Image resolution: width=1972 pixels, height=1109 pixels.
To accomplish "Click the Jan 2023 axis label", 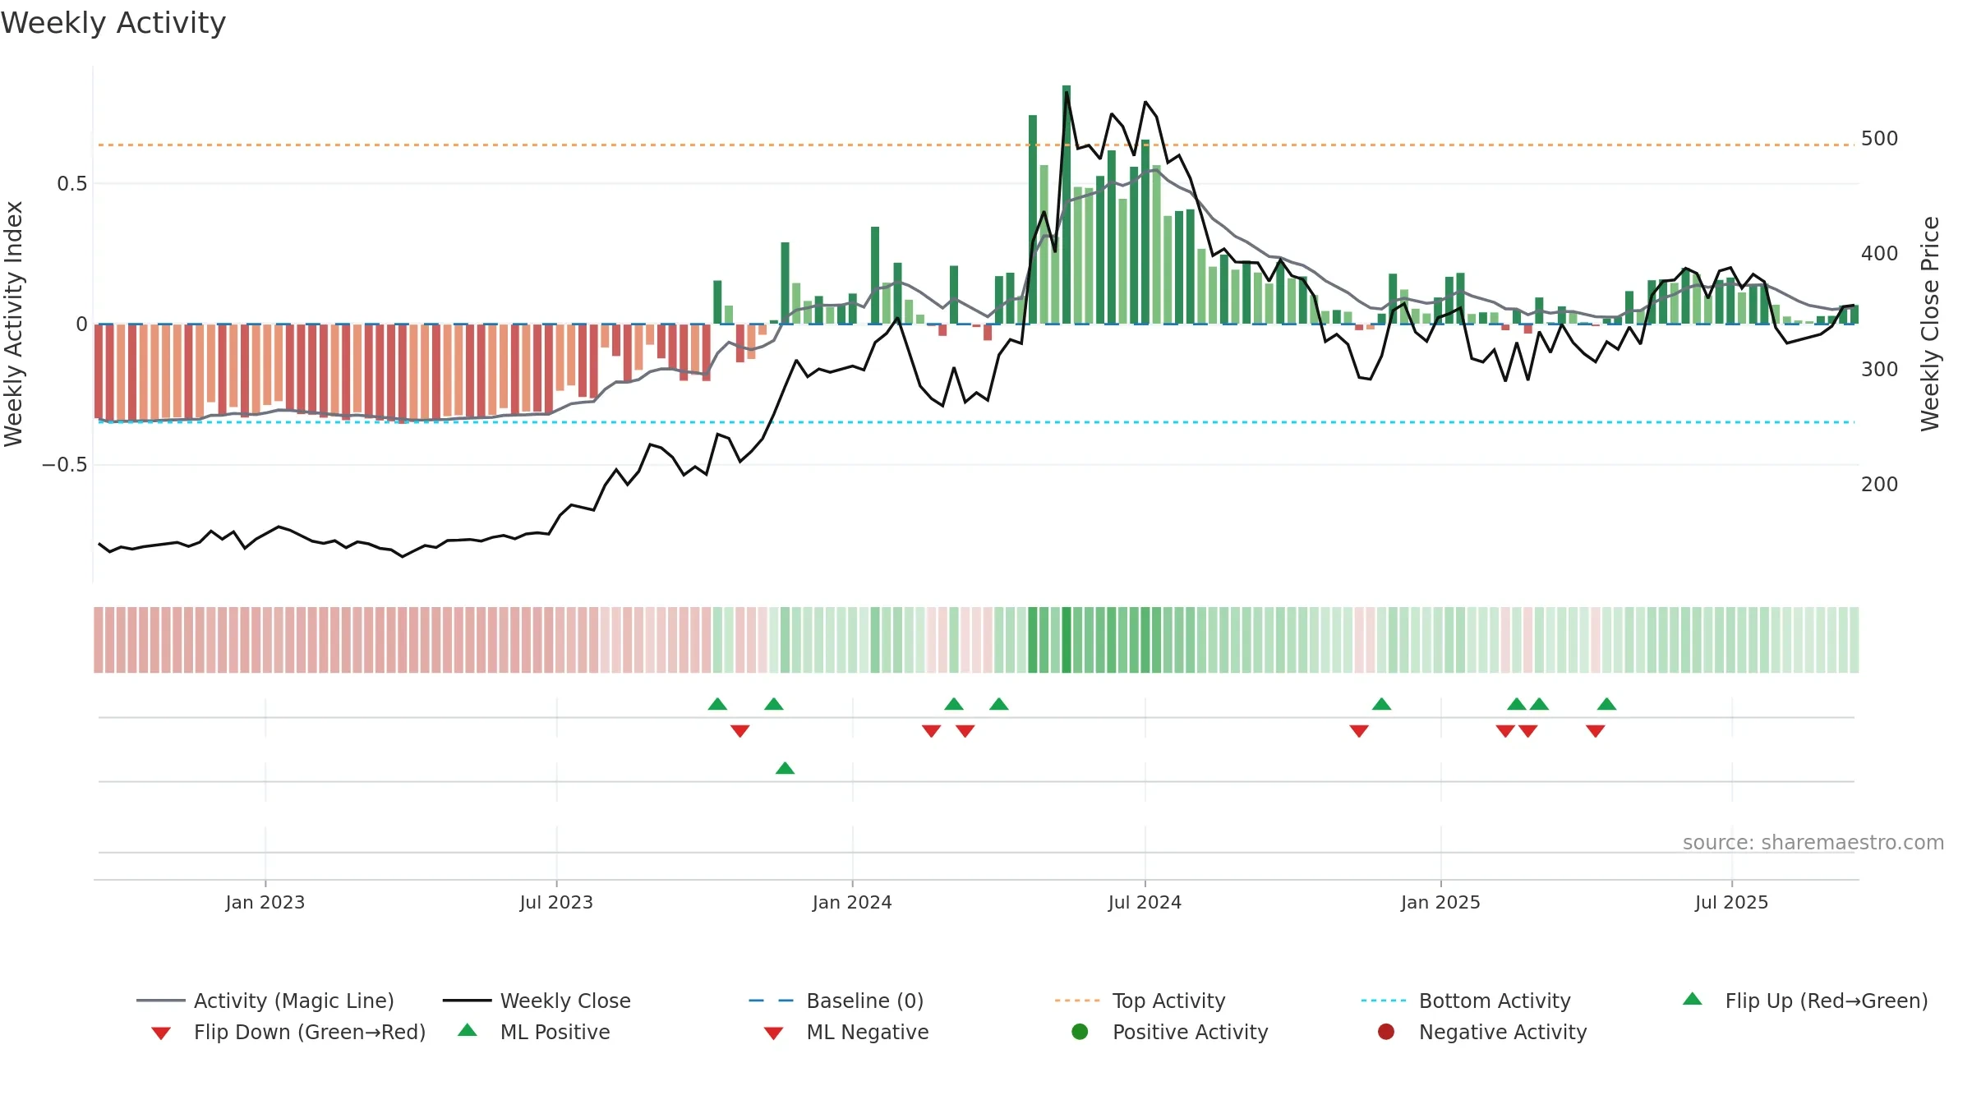I will (265, 903).
